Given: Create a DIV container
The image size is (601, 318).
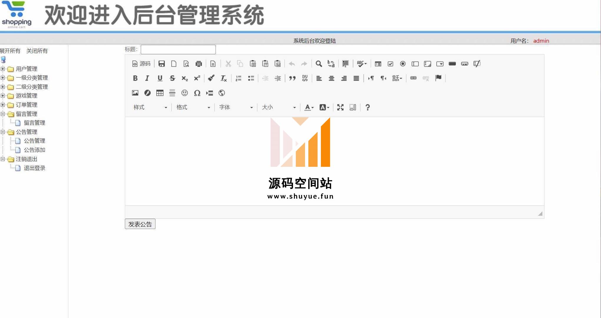Looking at the screenshot, I should click(x=305, y=78).
